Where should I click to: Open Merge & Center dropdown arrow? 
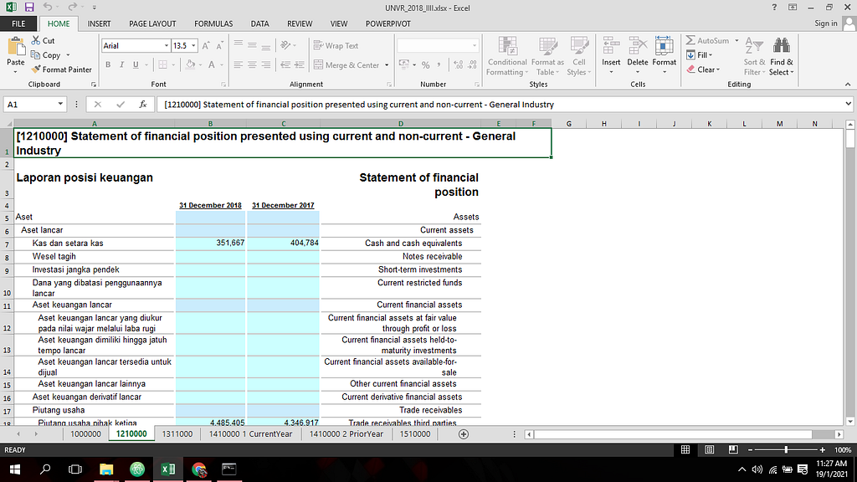tap(387, 65)
